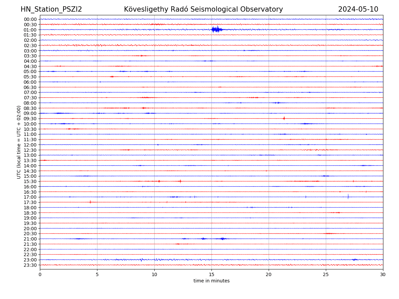
Task: Click the 15:30 row label
Action: 30,181
